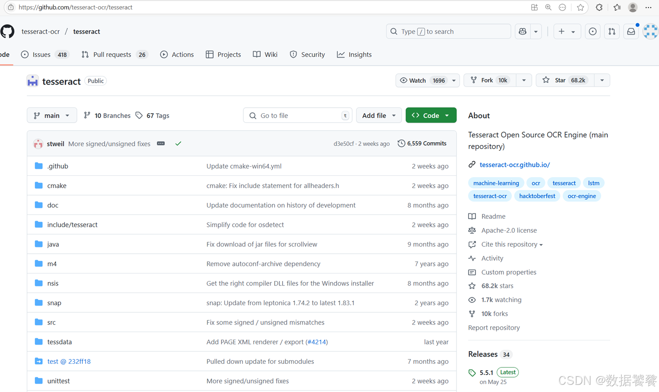The height and width of the screenshot is (392, 659).
Task: Open the user avatar menu on GitHub
Action: point(650,31)
